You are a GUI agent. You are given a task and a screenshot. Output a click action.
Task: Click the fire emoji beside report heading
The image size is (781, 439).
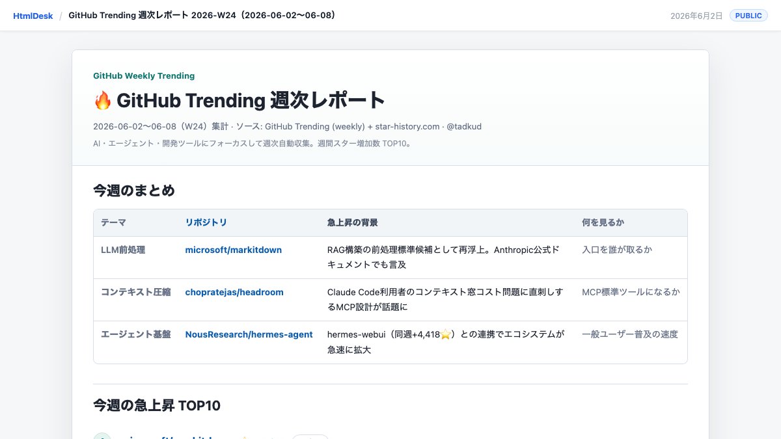(x=102, y=101)
